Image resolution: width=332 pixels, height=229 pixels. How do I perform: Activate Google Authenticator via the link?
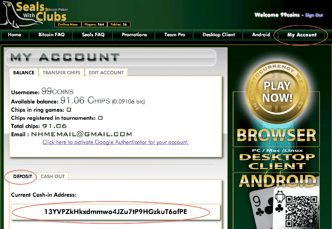tap(115, 142)
